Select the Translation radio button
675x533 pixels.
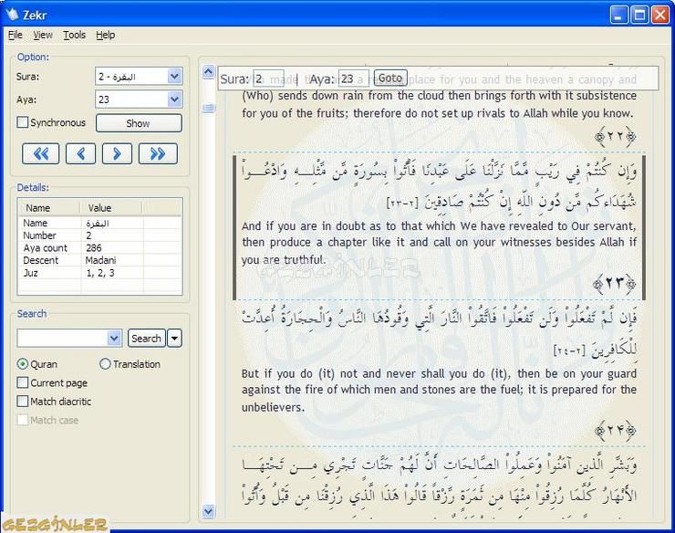(105, 364)
